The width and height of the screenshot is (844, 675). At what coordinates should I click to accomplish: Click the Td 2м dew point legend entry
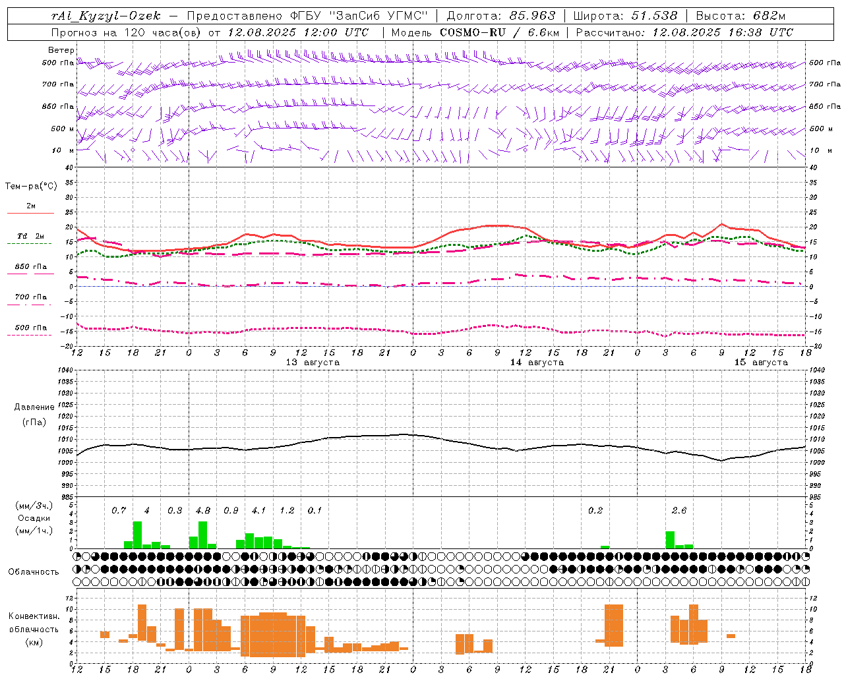pyautogui.click(x=31, y=236)
